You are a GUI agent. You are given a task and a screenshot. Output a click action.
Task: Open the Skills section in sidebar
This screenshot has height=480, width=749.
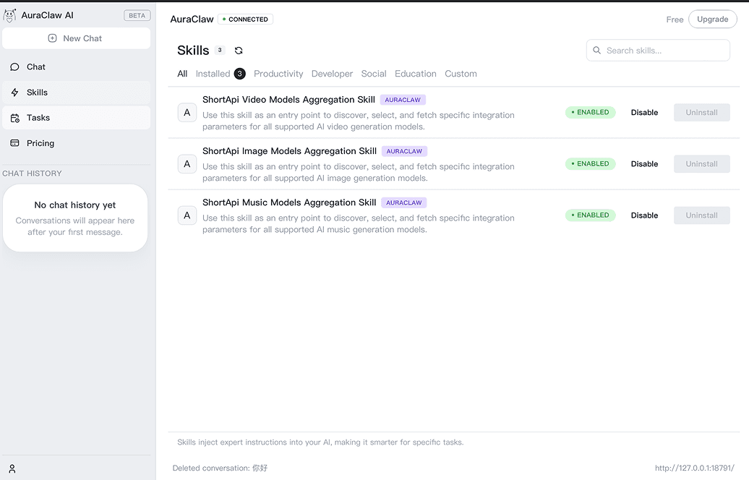[76, 93]
